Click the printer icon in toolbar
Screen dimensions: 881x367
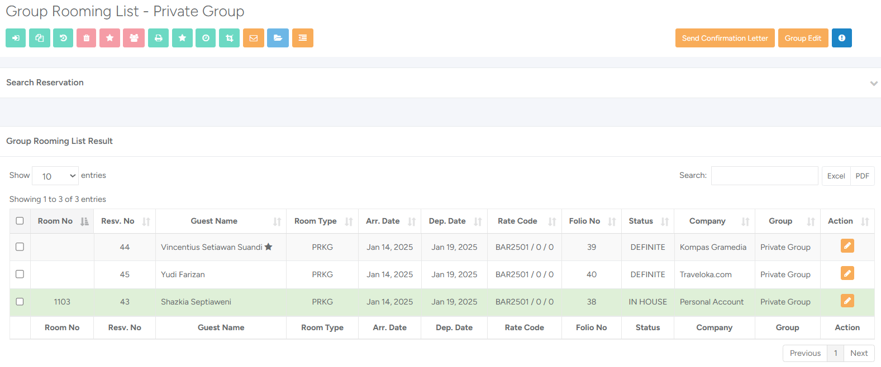(x=158, y=38)
